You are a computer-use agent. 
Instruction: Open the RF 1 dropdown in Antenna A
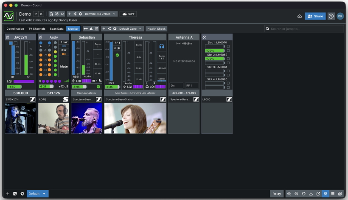pyautogui.click(x=192, y=85)
